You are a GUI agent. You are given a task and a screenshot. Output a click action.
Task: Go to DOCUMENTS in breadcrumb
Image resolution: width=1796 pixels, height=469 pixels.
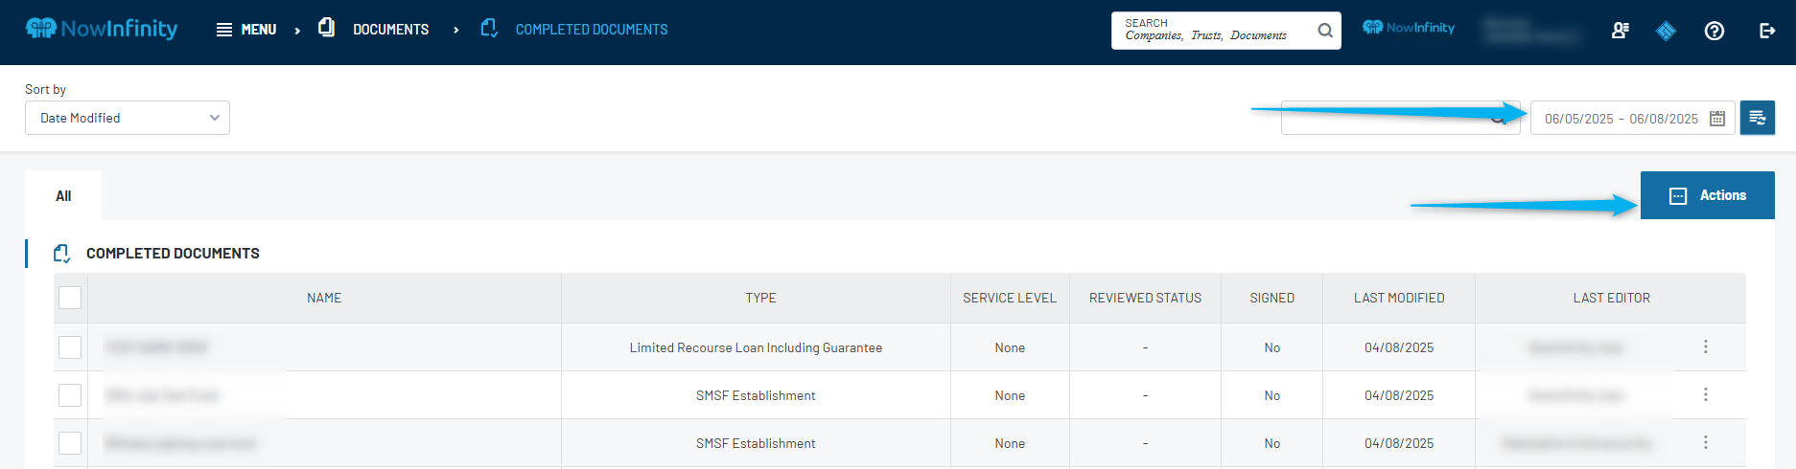coord(390,30)
